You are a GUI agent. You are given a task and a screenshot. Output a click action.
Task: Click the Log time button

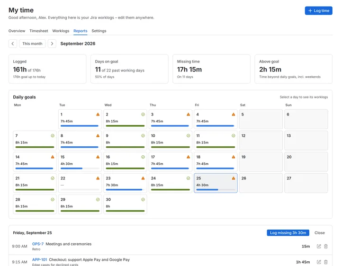point(318,10)
